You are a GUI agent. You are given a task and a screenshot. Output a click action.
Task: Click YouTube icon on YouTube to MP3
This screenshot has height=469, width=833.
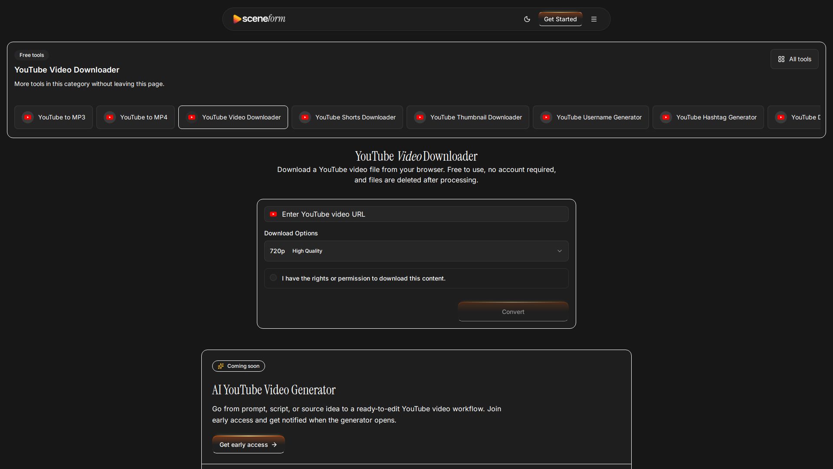click(x=28, y=117)
